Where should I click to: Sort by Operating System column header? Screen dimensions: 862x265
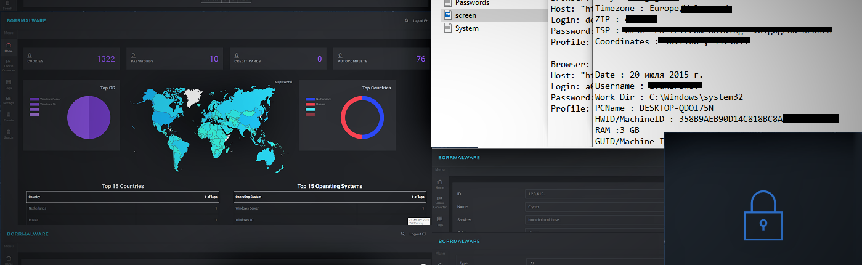pos(248,197)
